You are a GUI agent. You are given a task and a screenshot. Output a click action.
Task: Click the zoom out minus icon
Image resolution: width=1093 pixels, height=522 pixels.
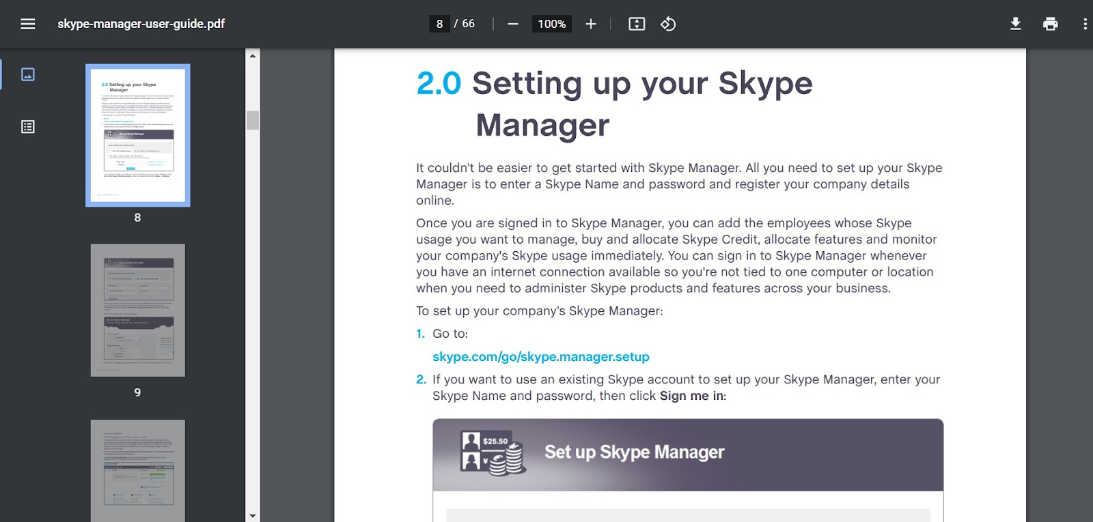tap(513, 24)
